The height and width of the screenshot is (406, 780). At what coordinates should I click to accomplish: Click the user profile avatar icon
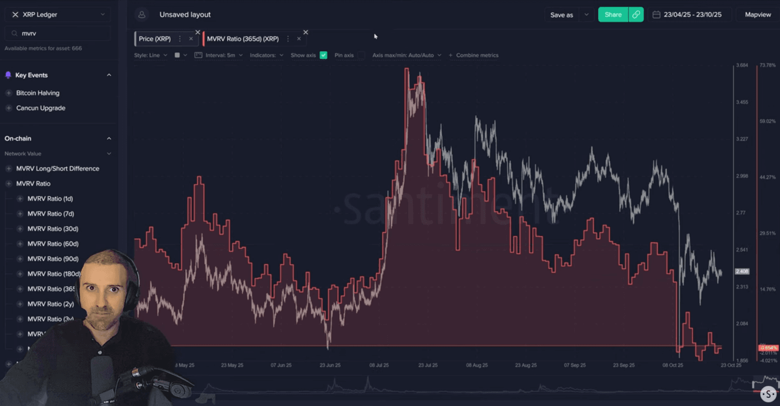(142, 15)
